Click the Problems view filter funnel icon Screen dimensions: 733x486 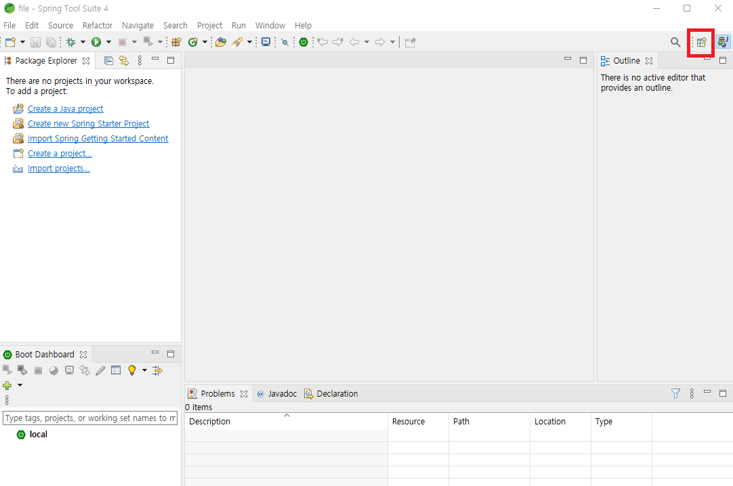[x=675, y=393]
